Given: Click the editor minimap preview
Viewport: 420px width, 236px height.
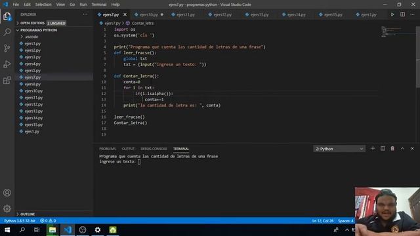Looking at the screenshot, I should (398, 32).
